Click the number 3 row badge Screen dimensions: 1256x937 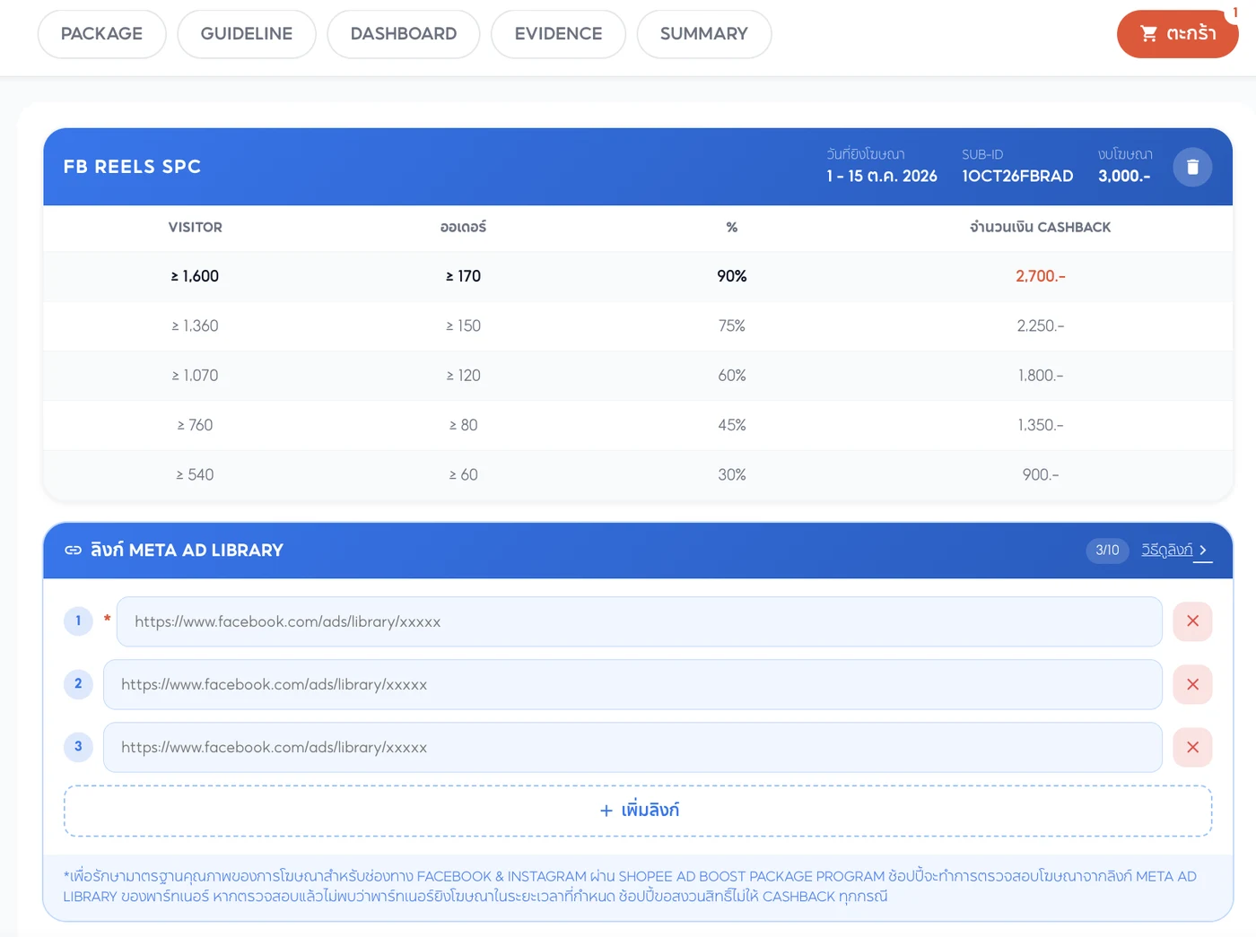(x=78, y=746)
